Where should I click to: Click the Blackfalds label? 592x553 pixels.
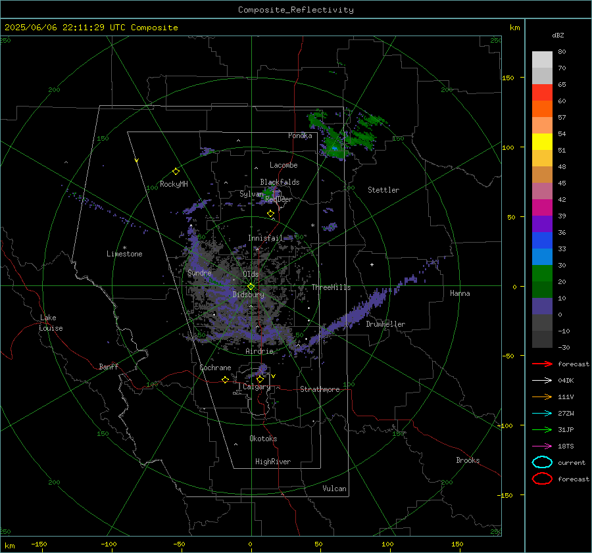[x=280, y=182]
